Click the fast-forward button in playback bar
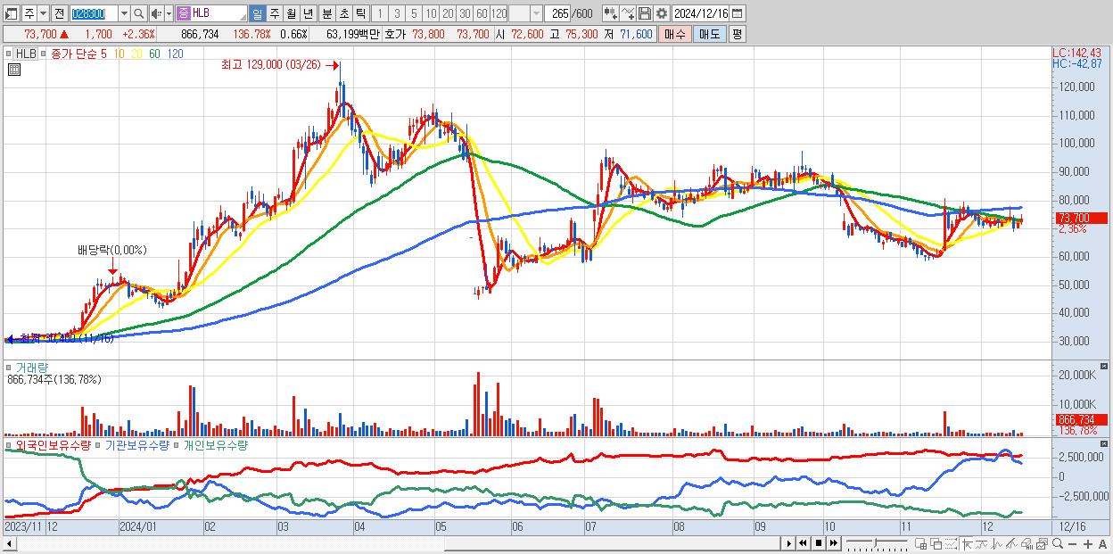The height and width of the screenshot is (554, 1113). pos(833,543)
